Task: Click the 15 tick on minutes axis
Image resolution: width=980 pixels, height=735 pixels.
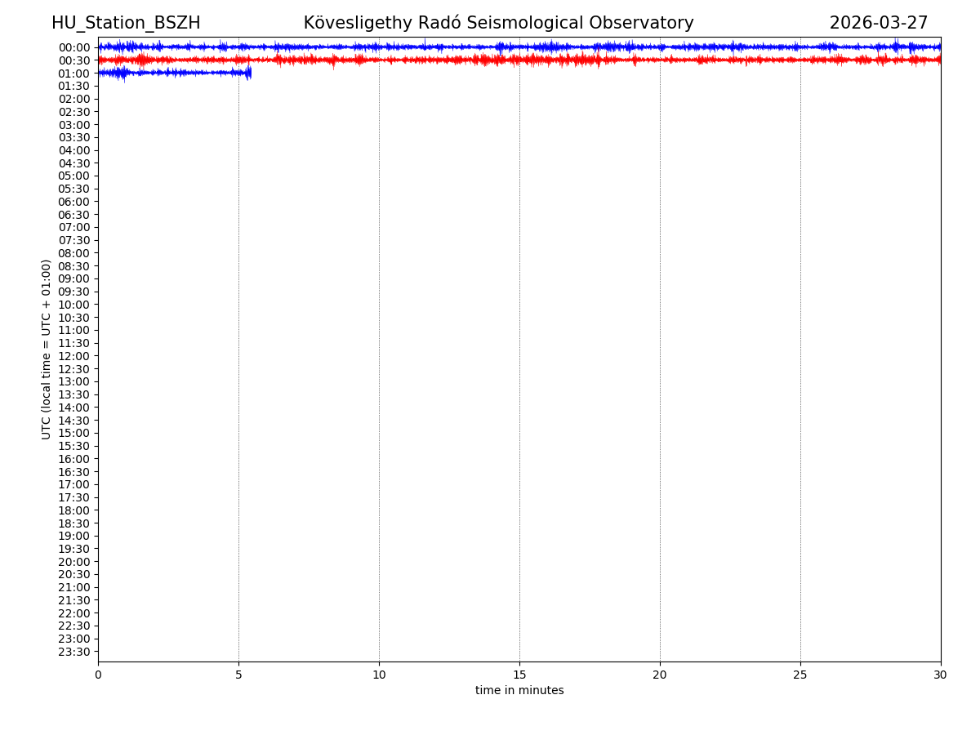Action: click(519, 675)
